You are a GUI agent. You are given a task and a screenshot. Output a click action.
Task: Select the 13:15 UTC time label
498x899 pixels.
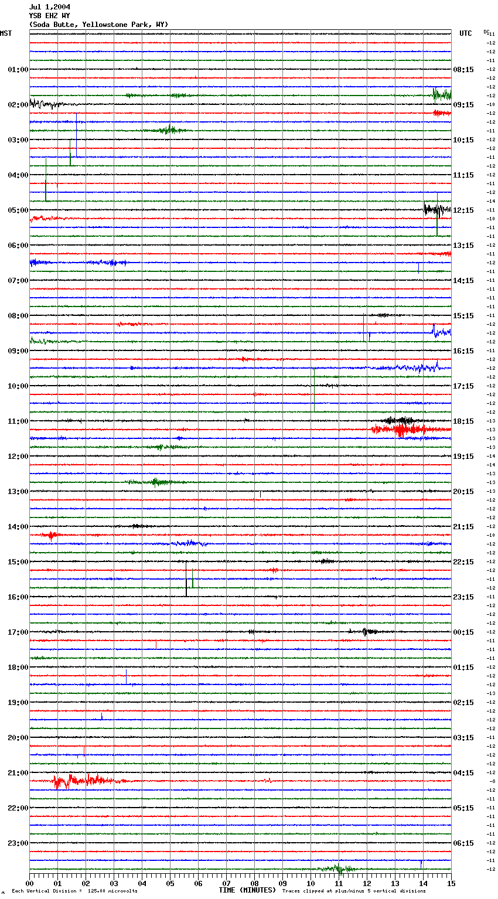point(463,246)
